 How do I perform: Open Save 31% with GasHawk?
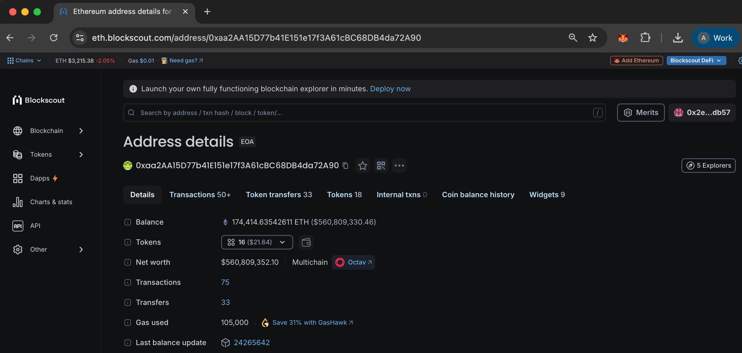312,322
